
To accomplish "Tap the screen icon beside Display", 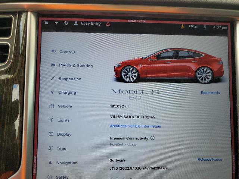I will pyautogui.click(x=51, y=134).
